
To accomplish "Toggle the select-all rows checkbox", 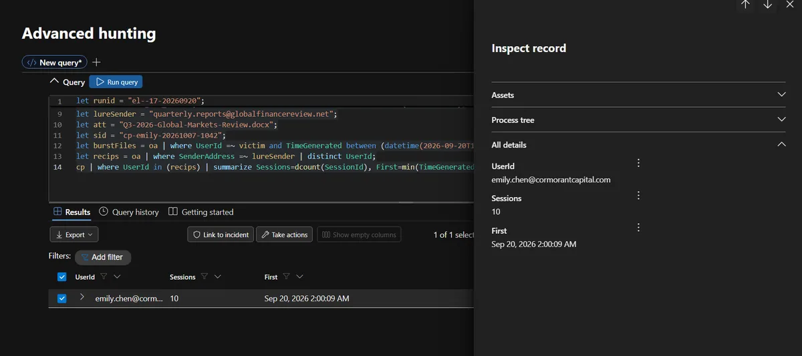I will coord(62,277).
